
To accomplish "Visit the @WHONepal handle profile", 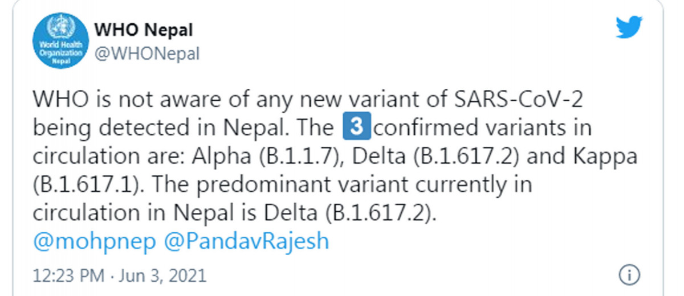I will [146, 54].
